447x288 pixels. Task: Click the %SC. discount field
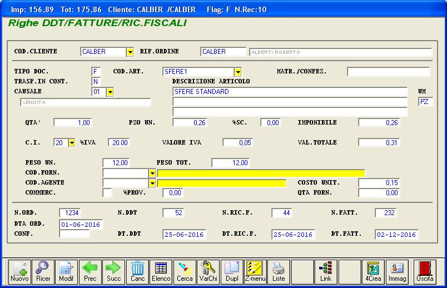(x=271, y=123)
